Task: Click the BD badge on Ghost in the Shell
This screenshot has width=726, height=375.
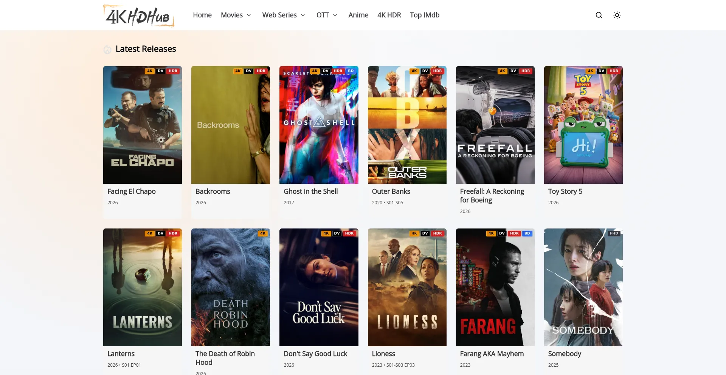Action: pos(351,71)
